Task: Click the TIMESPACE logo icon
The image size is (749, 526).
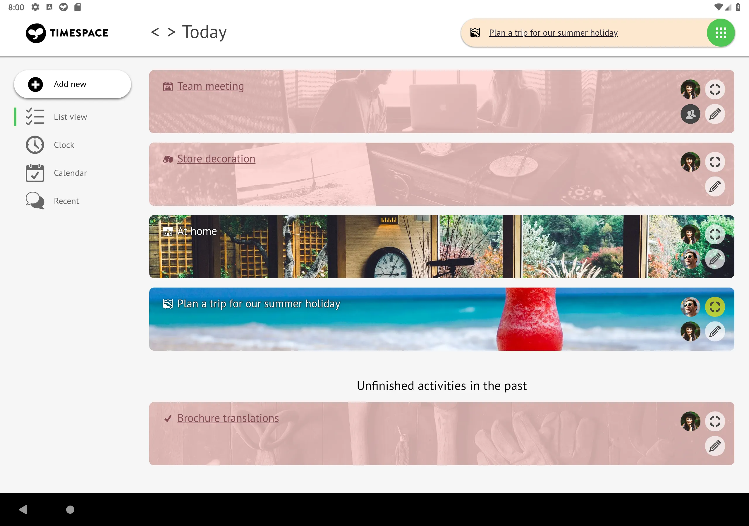Action: click(35, 32)
